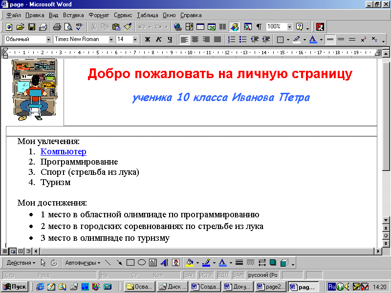Open the Правка menu
391x293 pixels.
[x=35, y=15]
